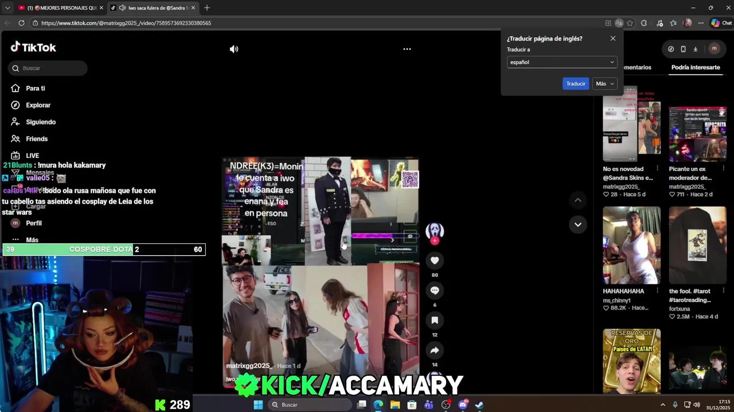Open the 'm' profile avatar menu
The height and width of the screenshot is (412, 734).
pyautogui.click(x=714, y=49)
